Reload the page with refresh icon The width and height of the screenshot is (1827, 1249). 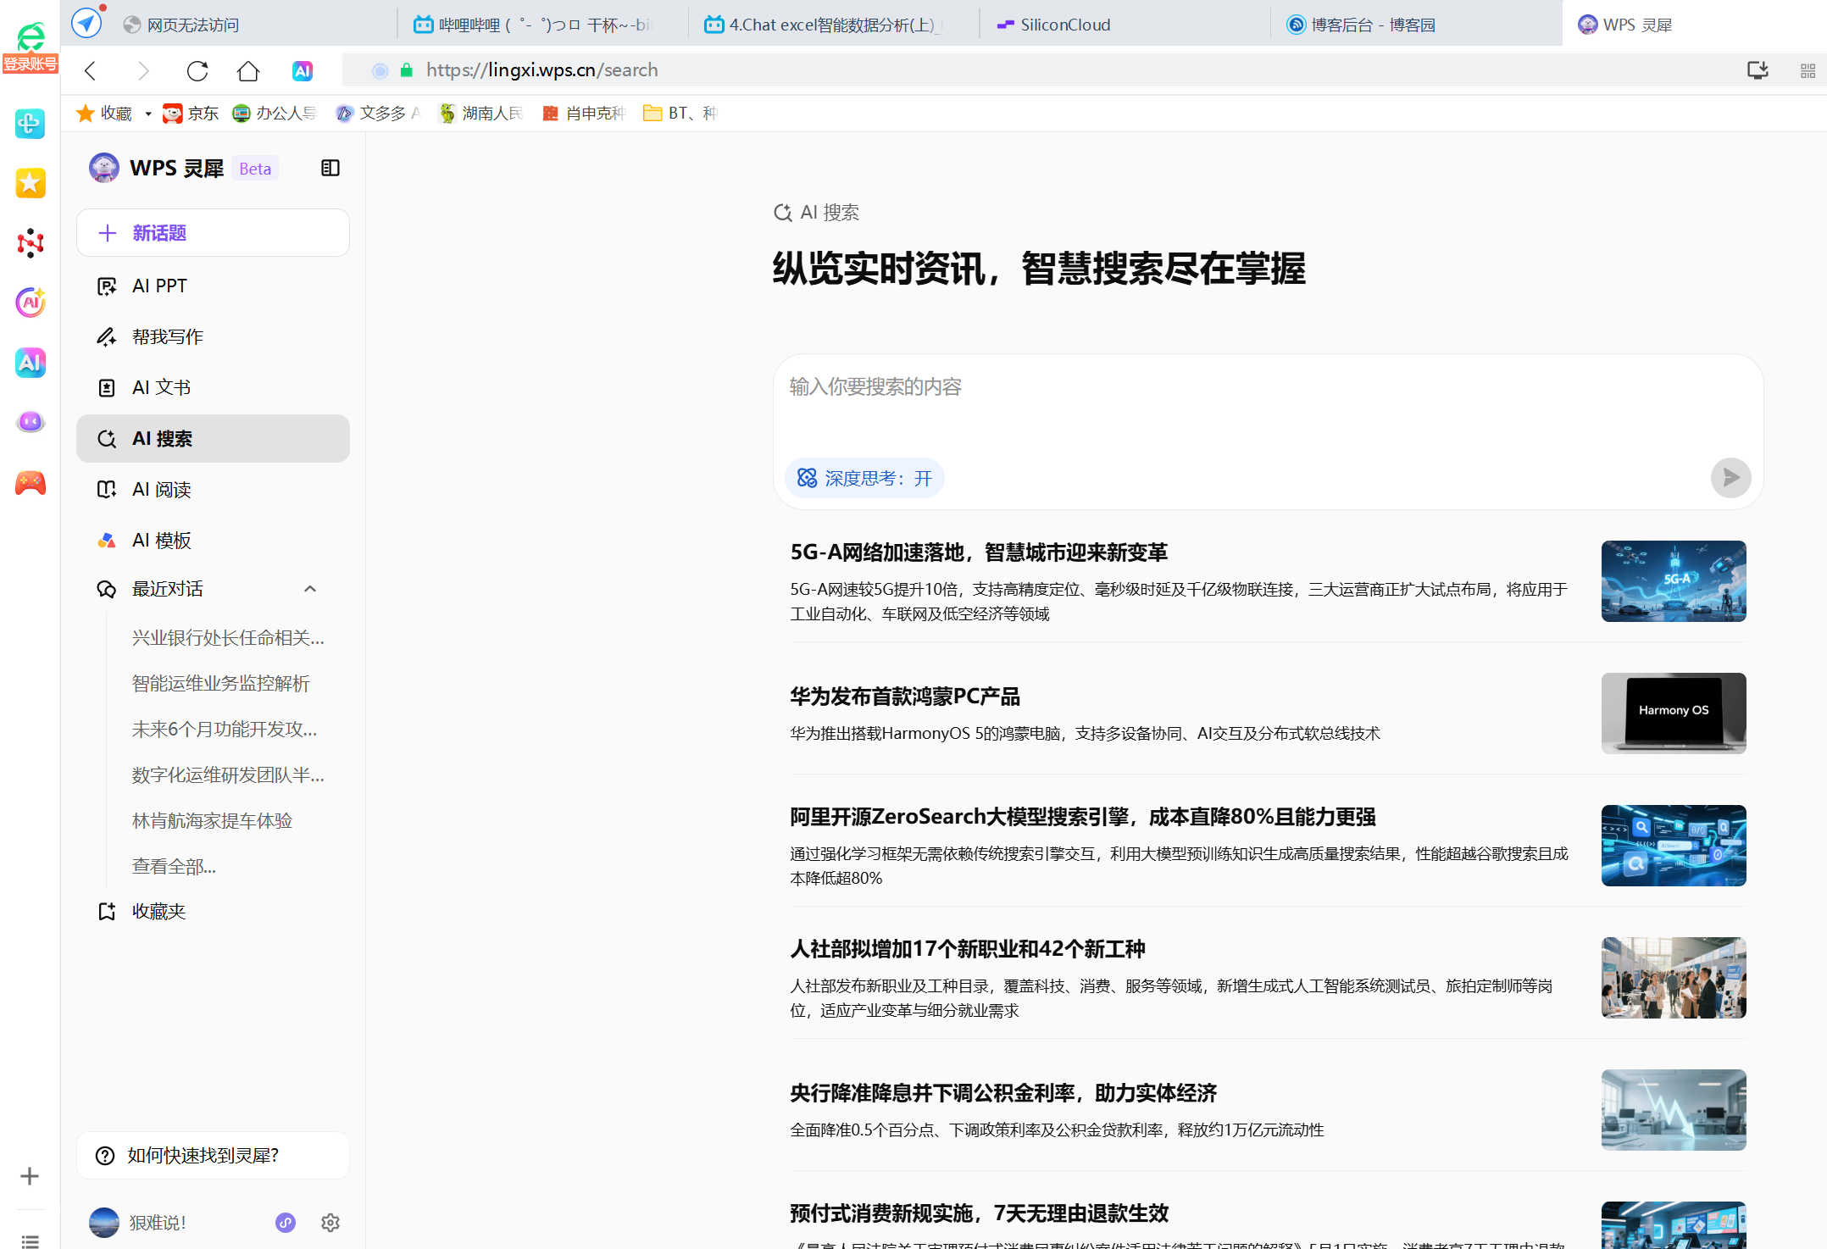(197, 71)
